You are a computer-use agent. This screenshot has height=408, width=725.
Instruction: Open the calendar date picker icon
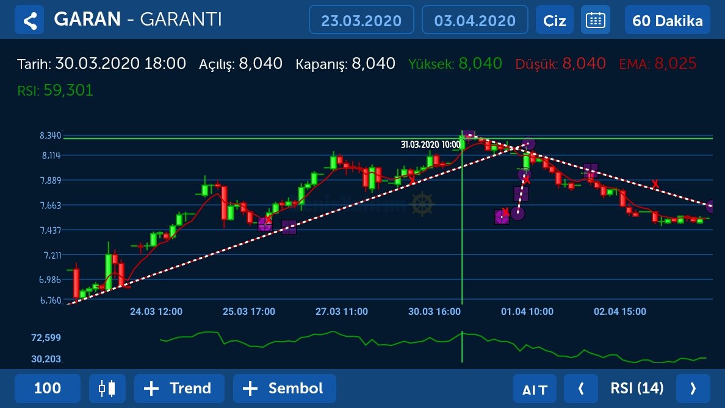click(595, 20)
